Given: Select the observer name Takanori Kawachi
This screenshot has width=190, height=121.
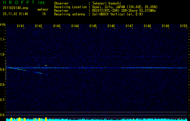Looking at the screenshot, I should [106, 3].
